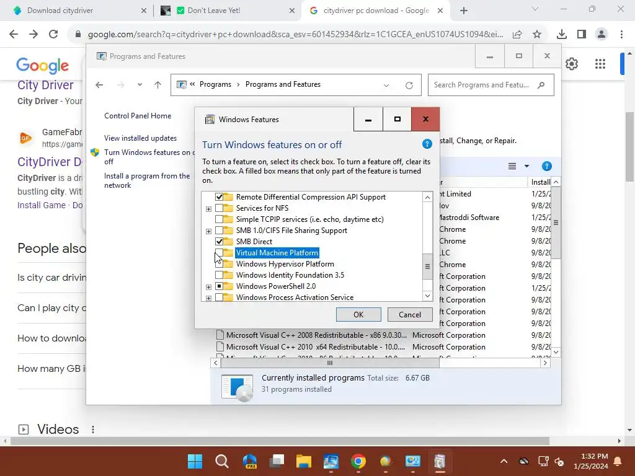
Task: Click Chrome URL address field
Action: click(296, 35)
